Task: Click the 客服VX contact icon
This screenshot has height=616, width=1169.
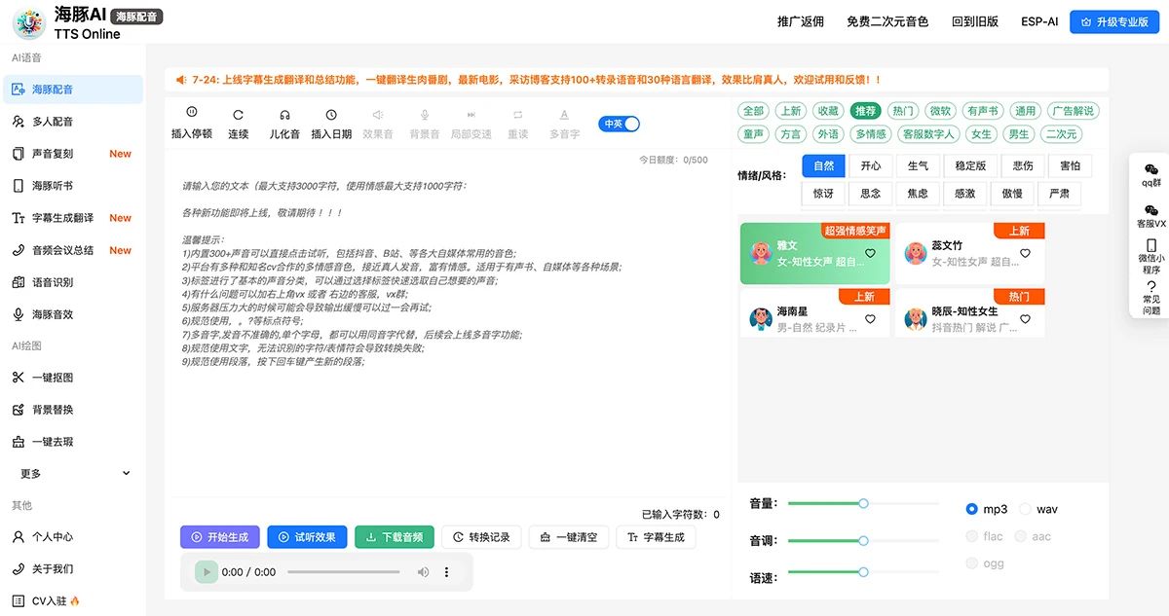Action: pos(1153,216)
